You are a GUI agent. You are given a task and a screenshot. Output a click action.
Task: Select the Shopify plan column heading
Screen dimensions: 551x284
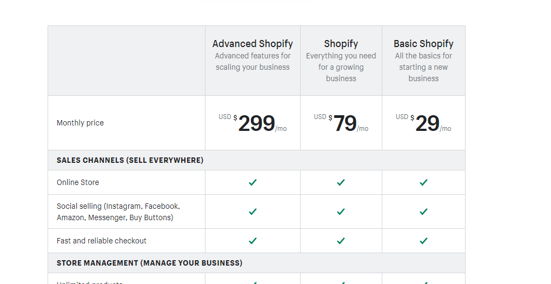[x=341, y=44]
